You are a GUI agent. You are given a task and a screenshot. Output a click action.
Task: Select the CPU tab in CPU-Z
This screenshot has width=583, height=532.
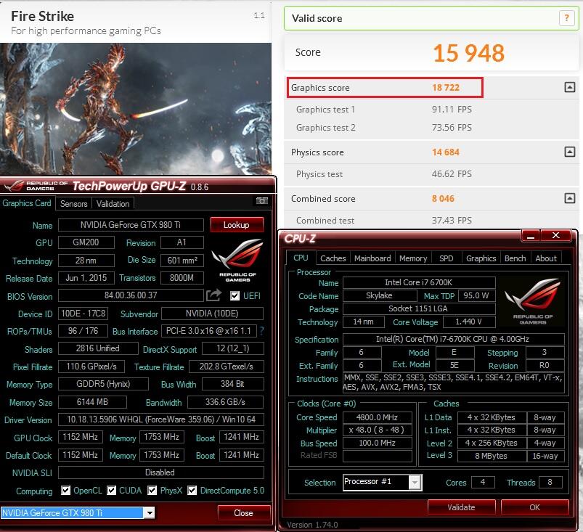click(x=301, y=258)
